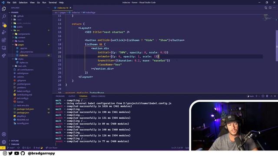Open styles.css file in explorer
The image size is (278, 156).
(23, 62)
